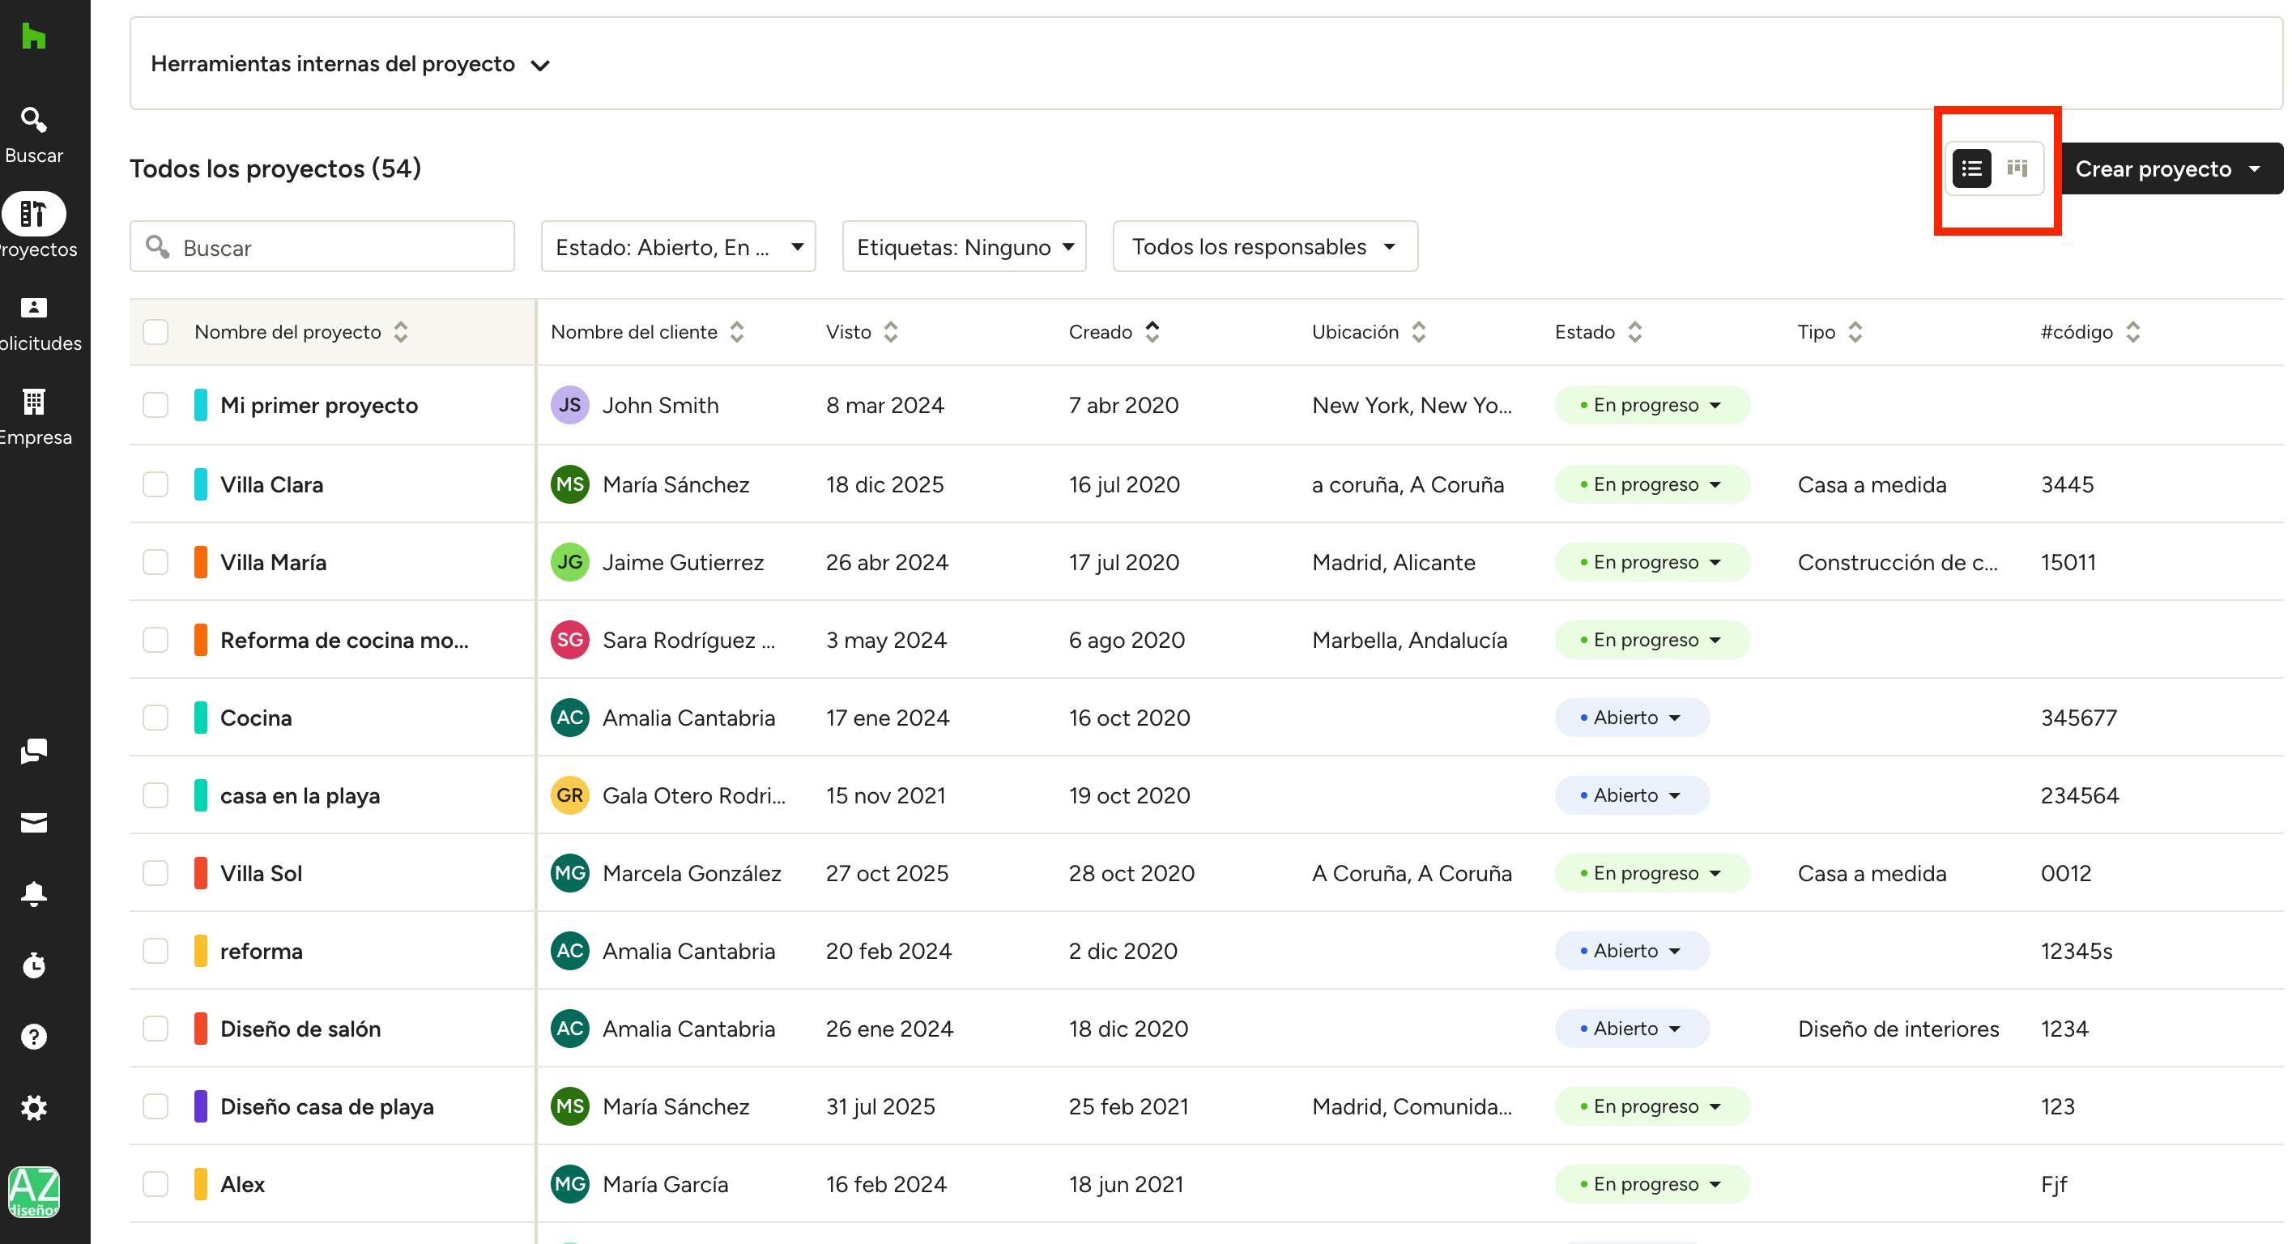This screenshot has height=1244, width=2292.
Task: Click the Crear proyecto button
Action: [x=2154, y=169]
